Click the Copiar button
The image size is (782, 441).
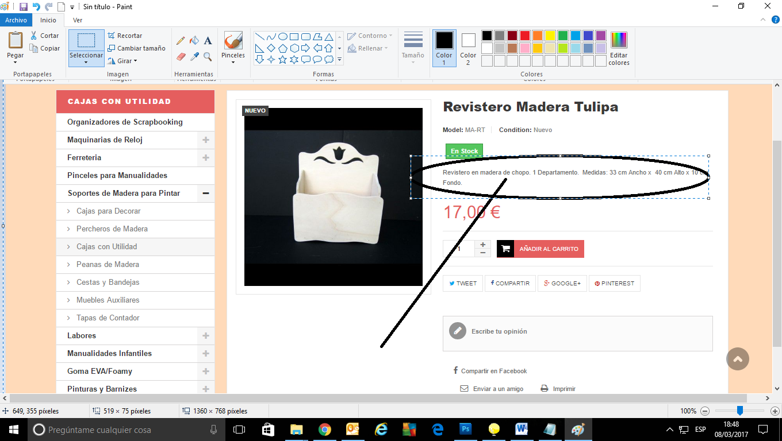[x=45, y=49]
